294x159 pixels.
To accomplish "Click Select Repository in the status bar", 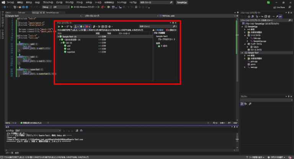I will (x=277, y=157).
